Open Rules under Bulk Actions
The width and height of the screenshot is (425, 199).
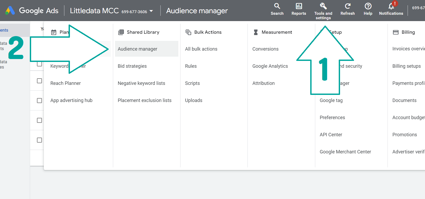point(191,66)
